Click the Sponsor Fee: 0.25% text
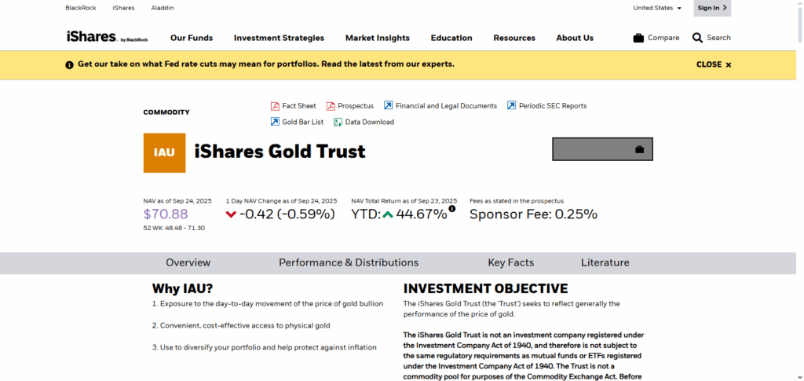 533,214
